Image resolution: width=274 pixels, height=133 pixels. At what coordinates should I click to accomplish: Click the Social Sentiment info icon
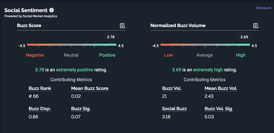(52, 10)
